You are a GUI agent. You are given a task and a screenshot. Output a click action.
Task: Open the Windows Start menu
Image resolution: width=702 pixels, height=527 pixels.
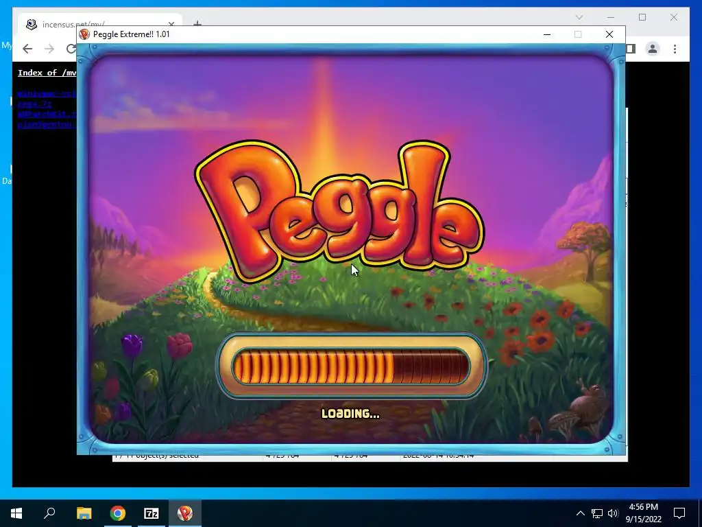pos(16,513)
